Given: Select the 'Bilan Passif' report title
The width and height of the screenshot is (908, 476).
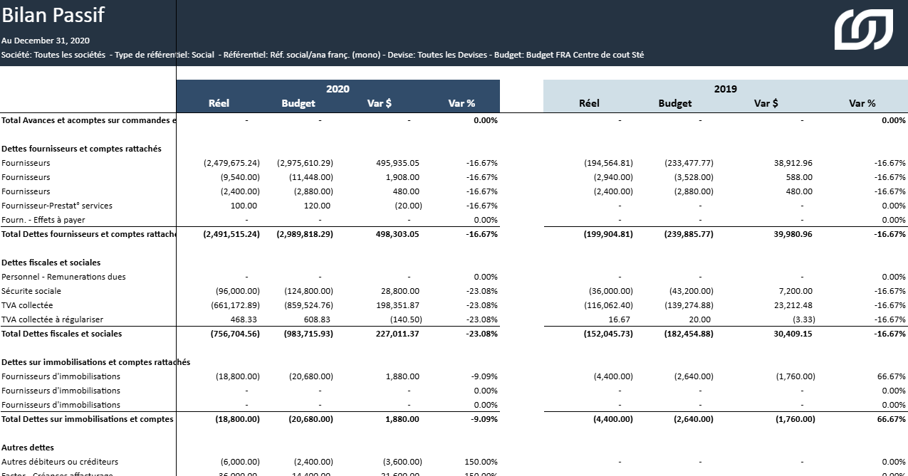Looking at the screenshot, I should coord(53,15).
